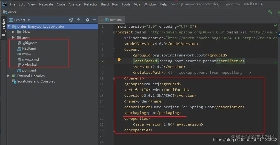Image resolution: width=280 pixels, height=145 pixels.
Task: Click the green inspection checkmark in editor corner
Action: click(276, 26)
